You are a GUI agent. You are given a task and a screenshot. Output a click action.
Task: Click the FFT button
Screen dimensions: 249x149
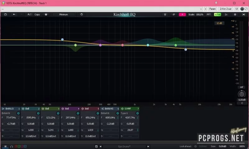point(209,14)
